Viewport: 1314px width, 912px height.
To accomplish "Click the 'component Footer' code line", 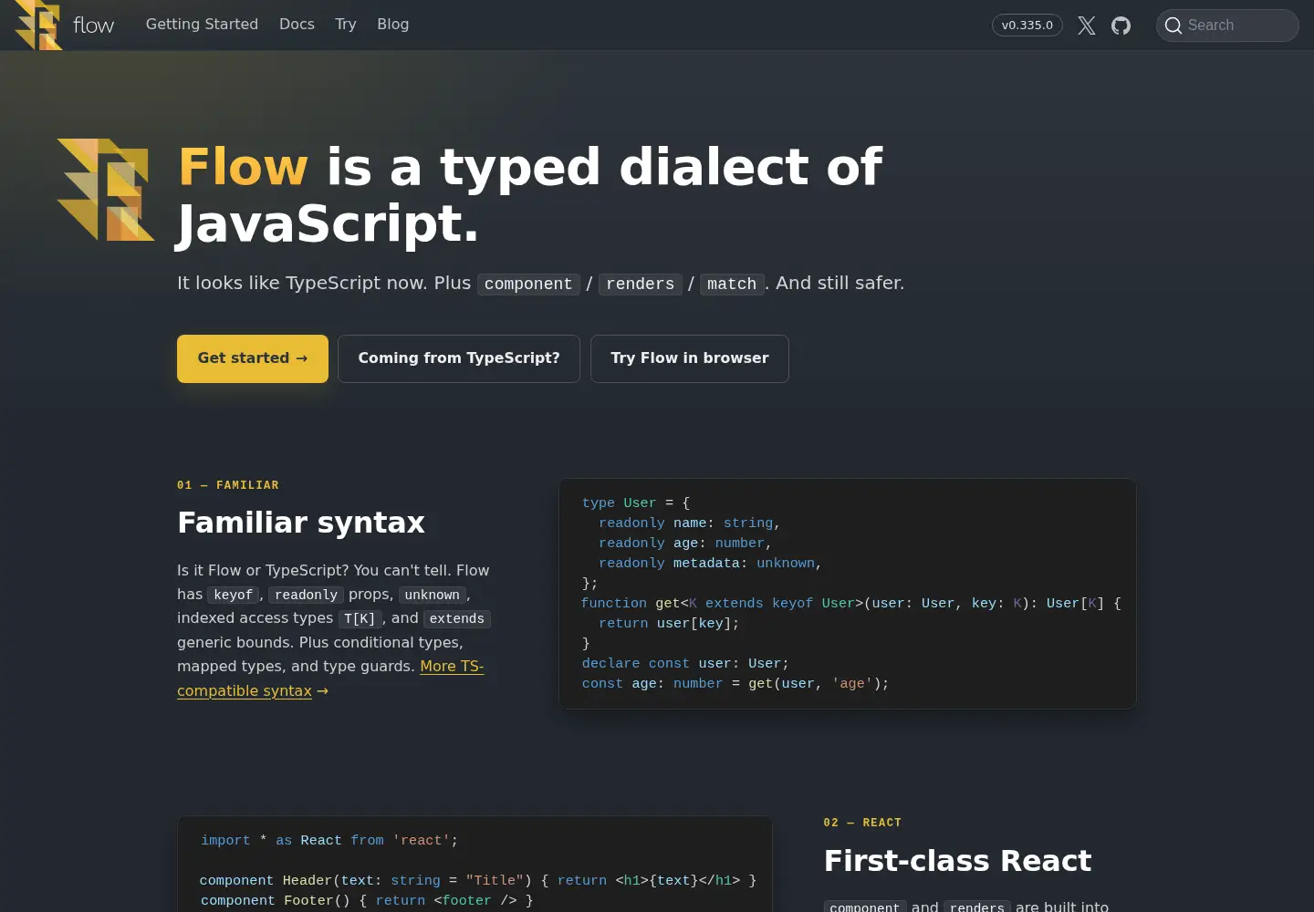I will tap(367, 901).
